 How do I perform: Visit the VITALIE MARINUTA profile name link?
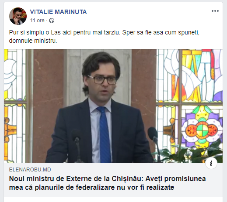click(x=58, y=12)
